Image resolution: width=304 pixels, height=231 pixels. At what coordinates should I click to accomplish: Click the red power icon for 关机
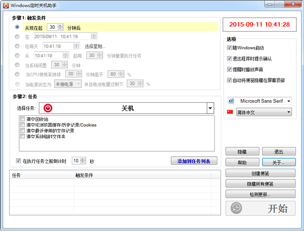(48, 108)
